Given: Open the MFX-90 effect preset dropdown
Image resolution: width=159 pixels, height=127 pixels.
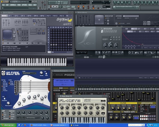Looking at the screenshot, I should point(33,118).
